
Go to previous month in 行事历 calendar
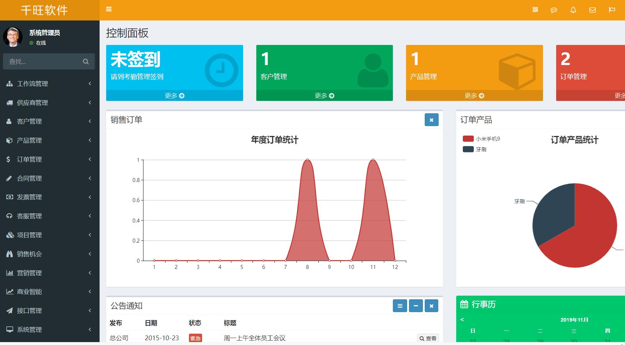coord(462,320)
